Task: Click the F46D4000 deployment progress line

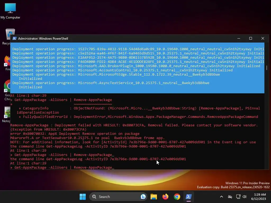Action: click(138, 62)
